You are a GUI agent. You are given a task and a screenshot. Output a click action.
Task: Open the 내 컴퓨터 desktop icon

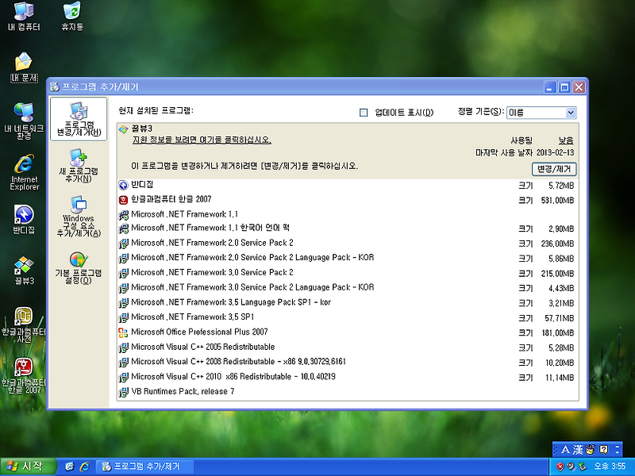(x=24, y=16)
